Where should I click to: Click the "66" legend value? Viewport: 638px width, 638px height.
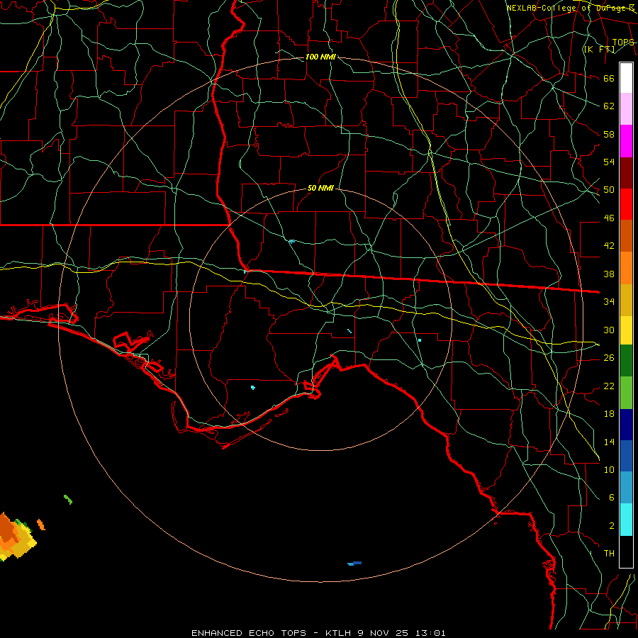coord(609,79)
